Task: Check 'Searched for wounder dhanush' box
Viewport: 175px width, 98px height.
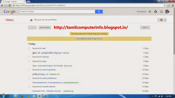Action: [x=29, y=87]
